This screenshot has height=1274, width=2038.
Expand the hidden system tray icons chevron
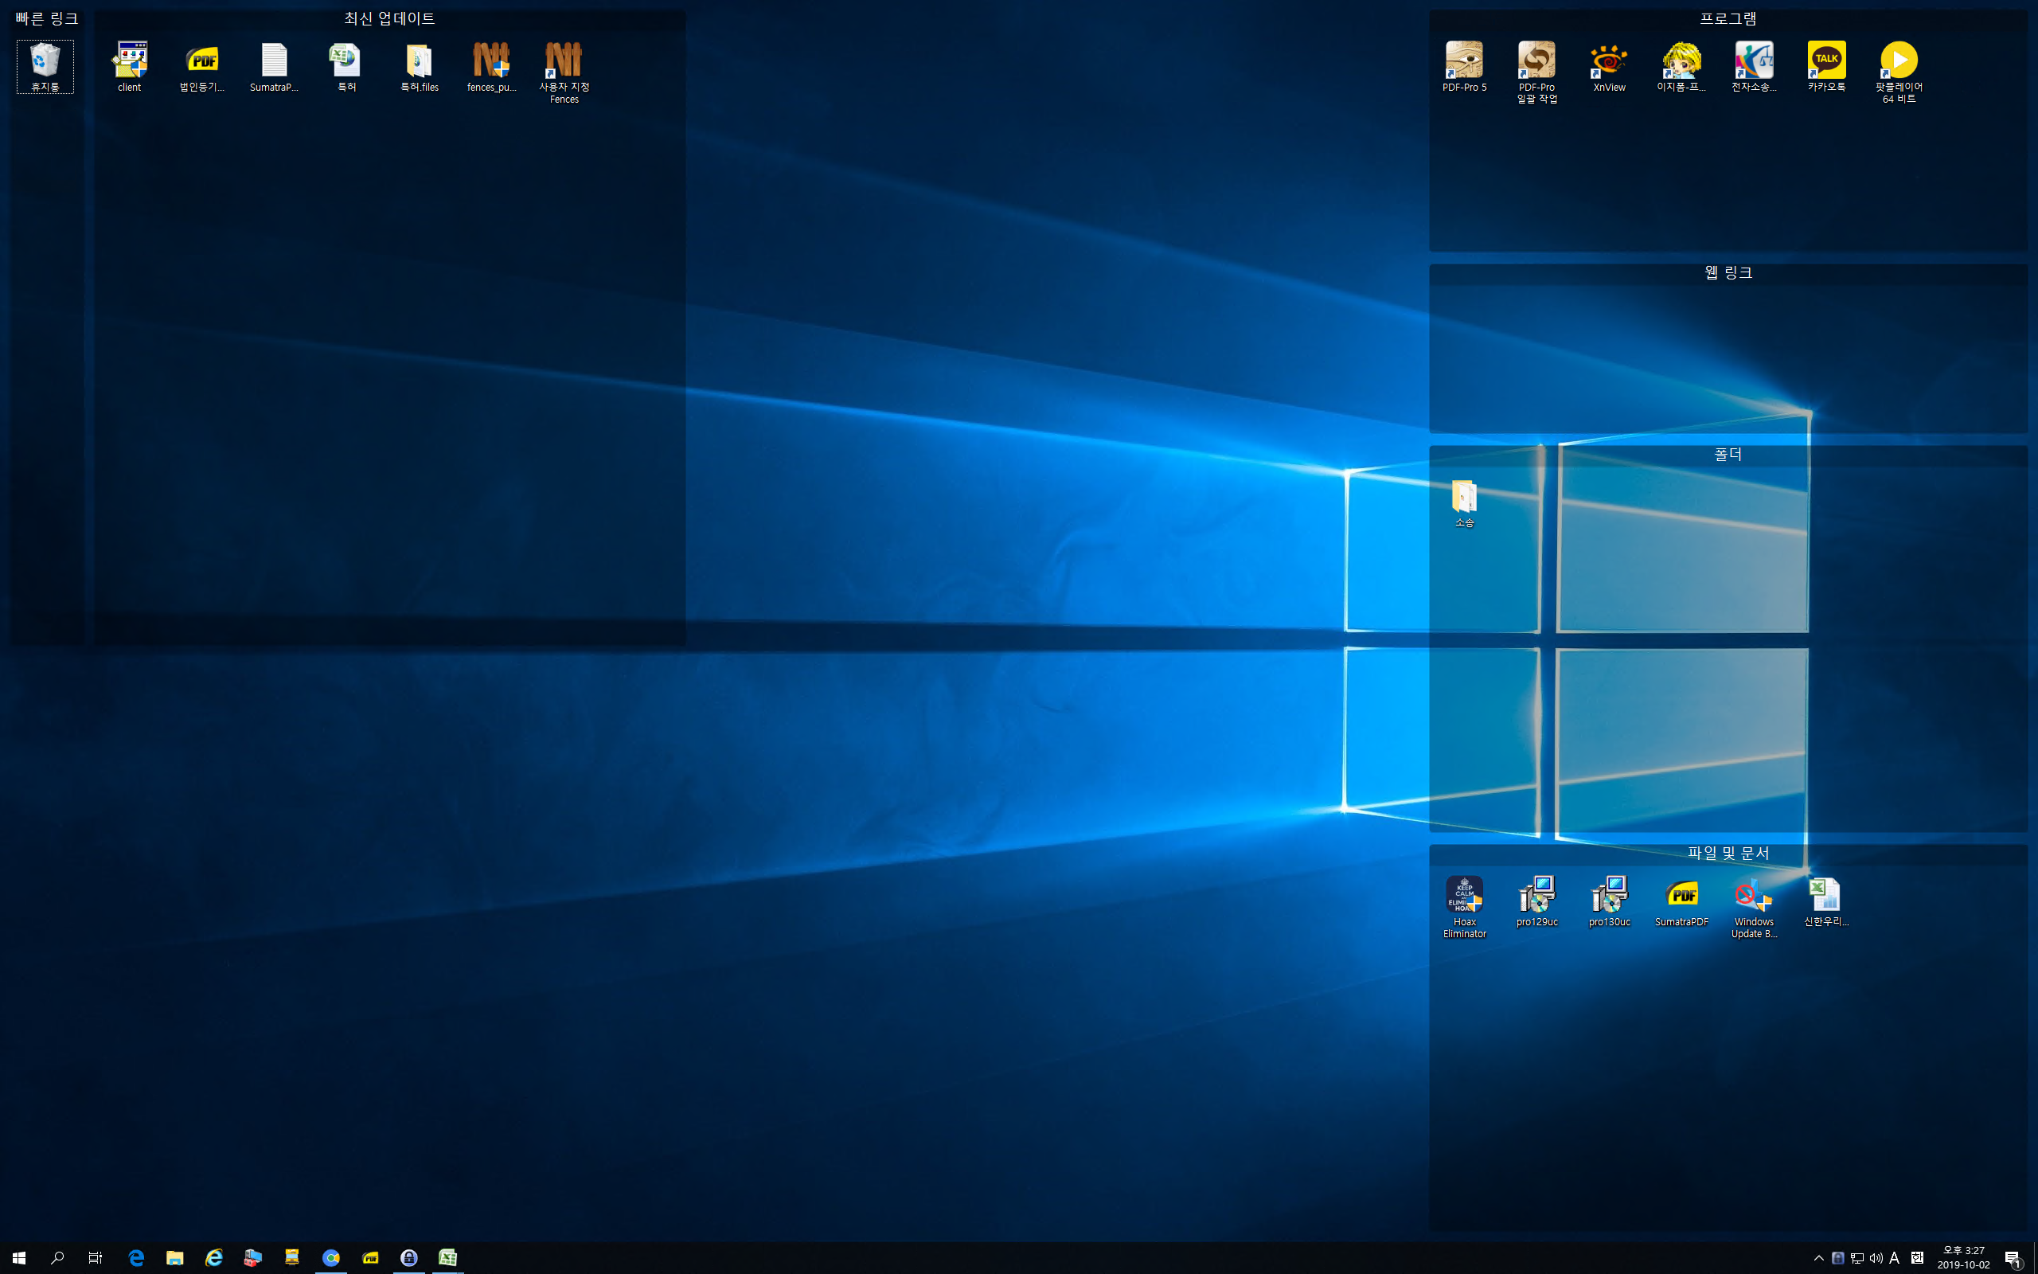click(1818, 1258)
